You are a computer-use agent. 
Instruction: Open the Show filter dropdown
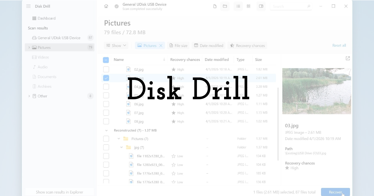(116, 45)
